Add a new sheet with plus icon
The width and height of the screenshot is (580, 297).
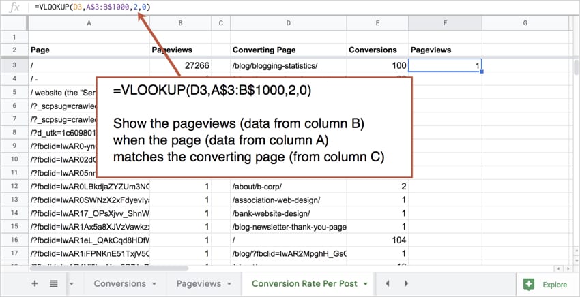[x=34, y=283]
